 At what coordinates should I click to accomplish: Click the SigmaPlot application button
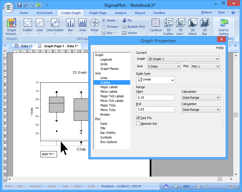(x=9, y=7)
